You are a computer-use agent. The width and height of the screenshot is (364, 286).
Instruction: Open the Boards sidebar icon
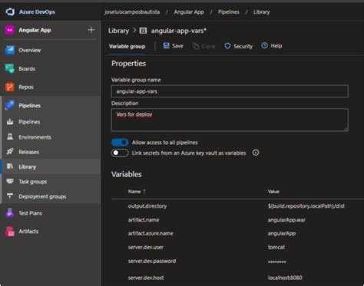(x=10, y=69)
